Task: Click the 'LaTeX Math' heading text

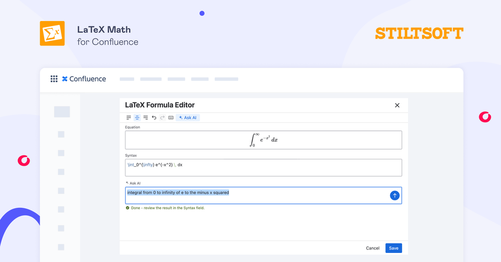Action: pos(104,30)
